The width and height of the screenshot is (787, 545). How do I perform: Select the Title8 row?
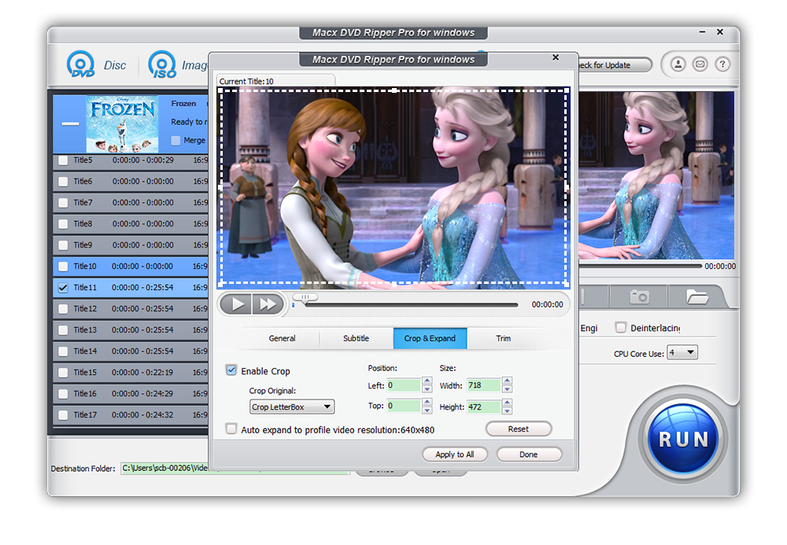[x=131, y=223]
